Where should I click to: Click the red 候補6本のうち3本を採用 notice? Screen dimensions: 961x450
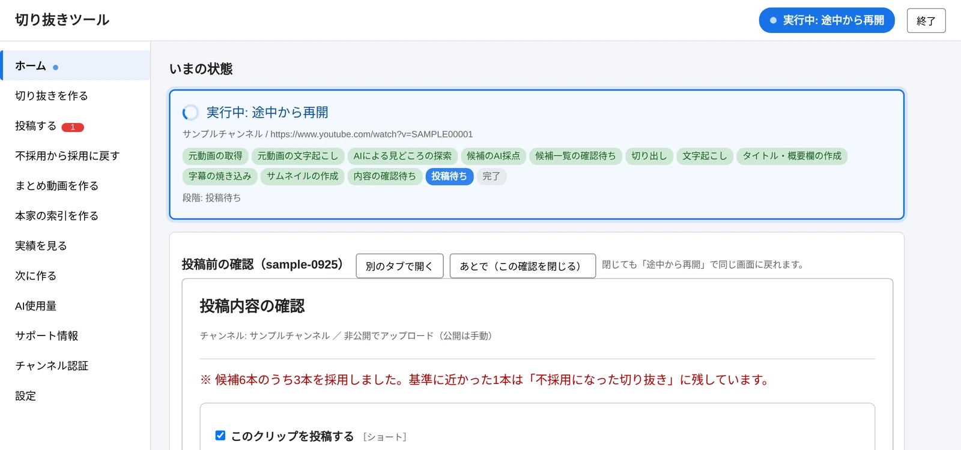click(x=485, y=380)
